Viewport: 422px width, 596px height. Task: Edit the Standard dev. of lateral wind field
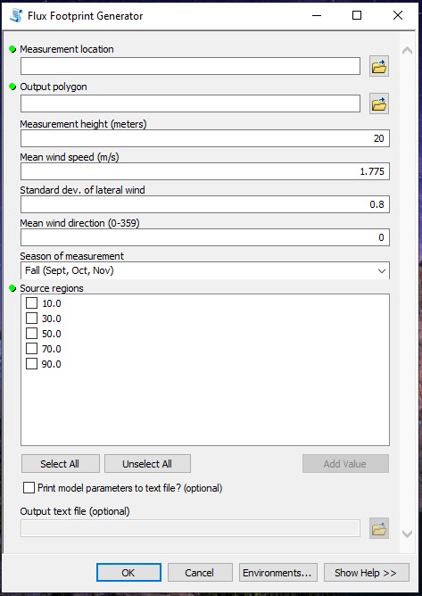[x=205, y=204]
